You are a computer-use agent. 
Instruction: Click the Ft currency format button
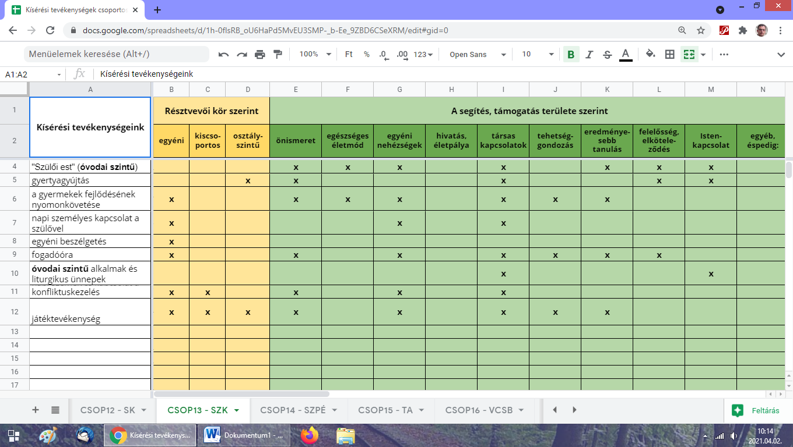coord(349,54)
